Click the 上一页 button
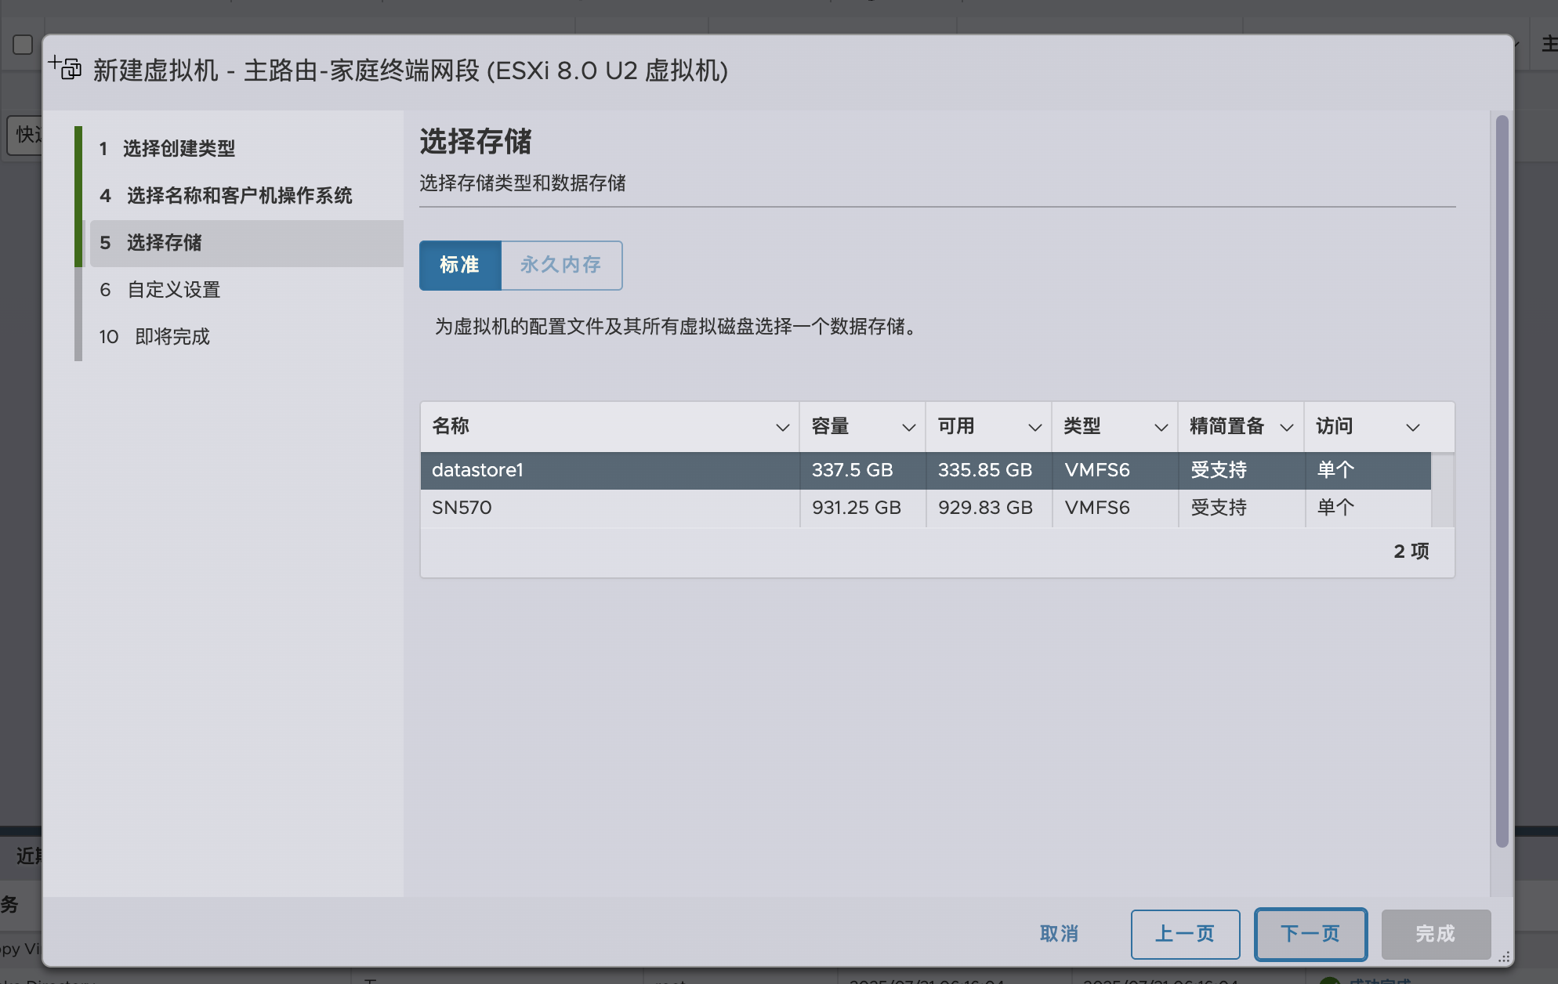The width and height of the screenshot is (1558, 984). [x=1185, y=934]
